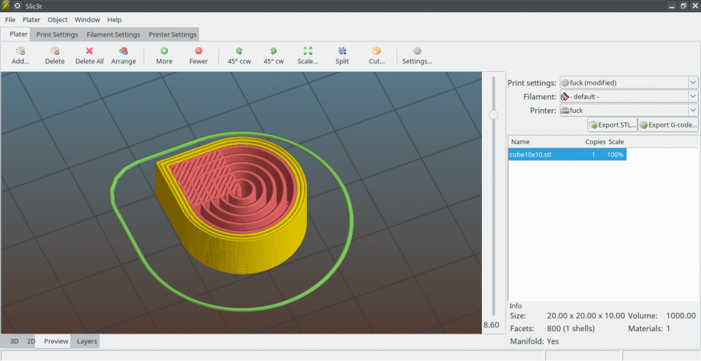Click the Slic3r app icon in title bar
The height and width of the screenshot is (361, 701).
pos(5,6)
